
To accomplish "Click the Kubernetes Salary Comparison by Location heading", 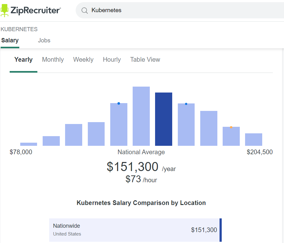I will 141,203.
